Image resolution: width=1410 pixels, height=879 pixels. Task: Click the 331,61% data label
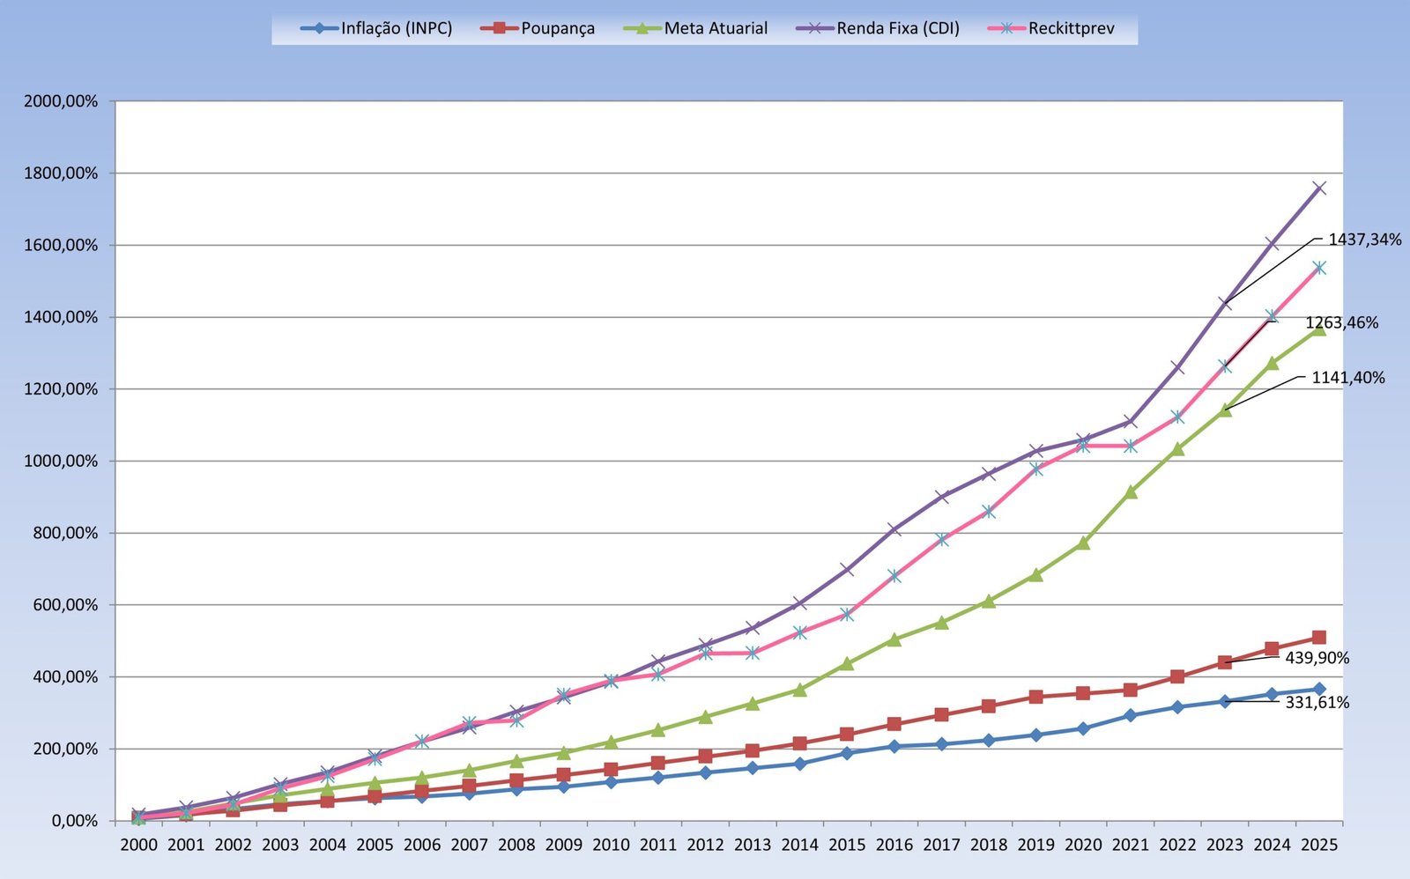[1317, 702]
